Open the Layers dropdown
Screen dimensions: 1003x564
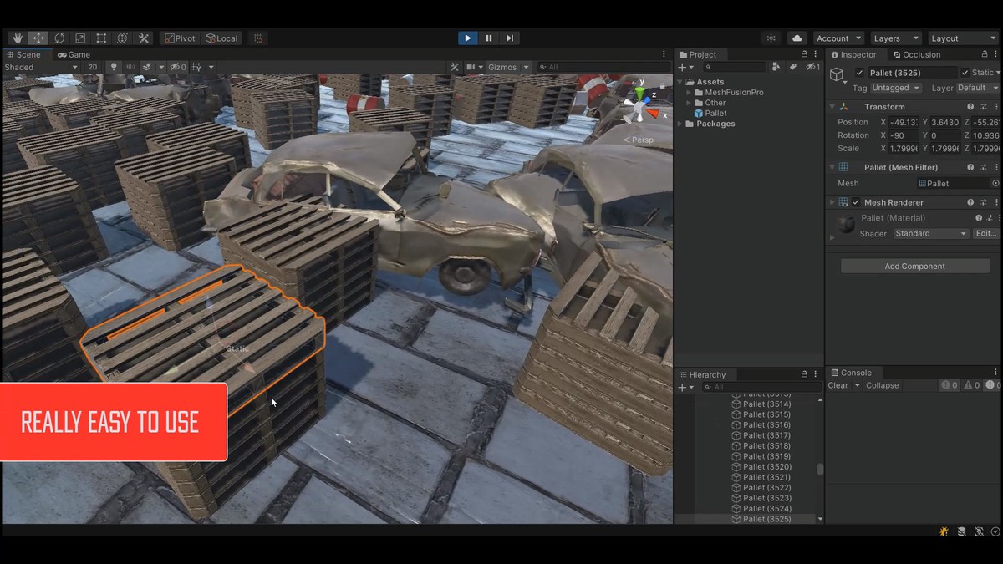[894, 38]
